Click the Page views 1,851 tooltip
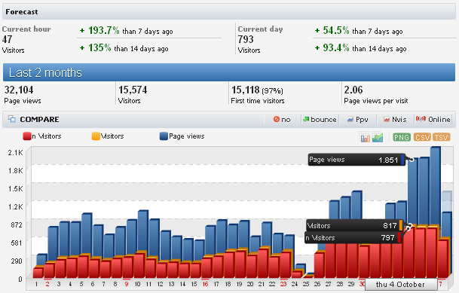 [356, 160]
